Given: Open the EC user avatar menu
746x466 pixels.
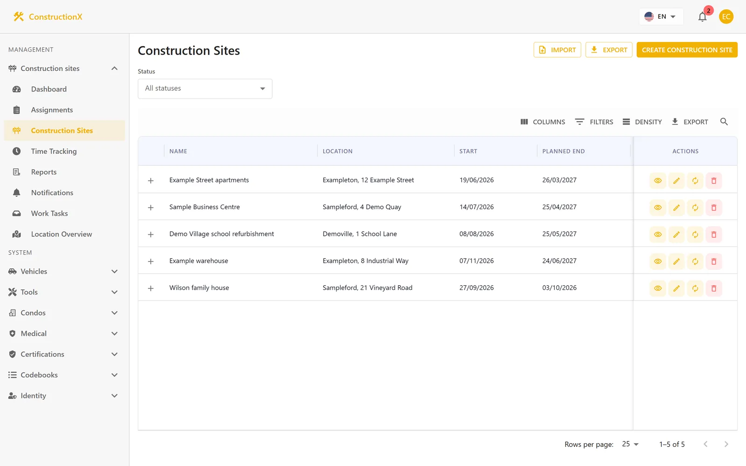Looking at the screenshot, I should (x=726, y=17).
